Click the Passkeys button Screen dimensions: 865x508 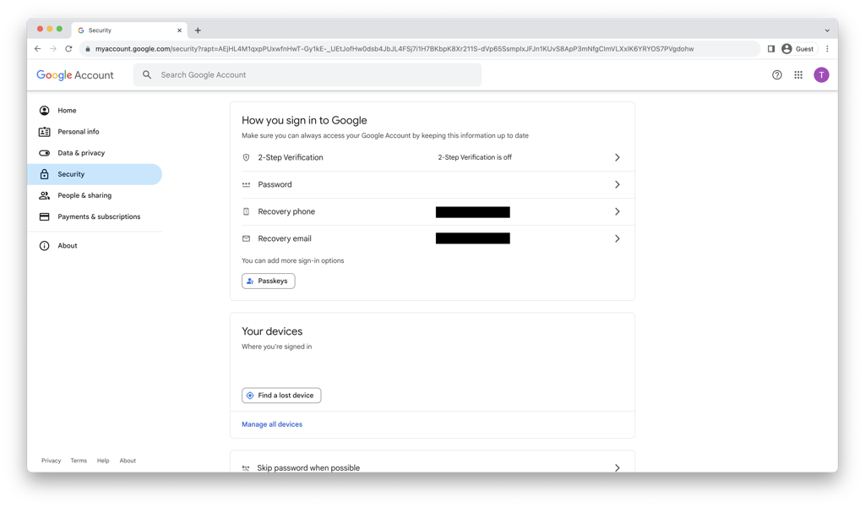pyautogui.click(x=269, y=281)
